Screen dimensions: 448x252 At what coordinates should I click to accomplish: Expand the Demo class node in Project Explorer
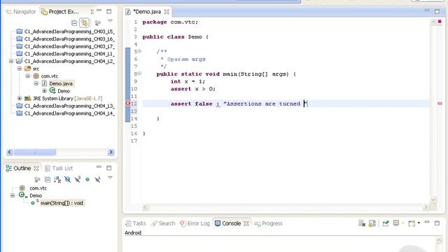[44, 91]
